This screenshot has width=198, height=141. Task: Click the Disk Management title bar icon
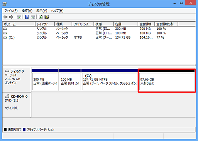pos(5,4)
